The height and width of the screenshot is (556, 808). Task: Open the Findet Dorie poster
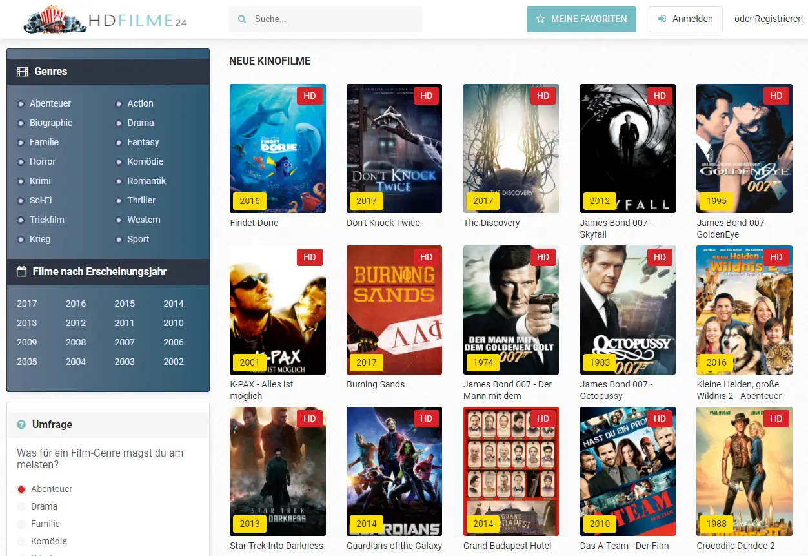278,149
